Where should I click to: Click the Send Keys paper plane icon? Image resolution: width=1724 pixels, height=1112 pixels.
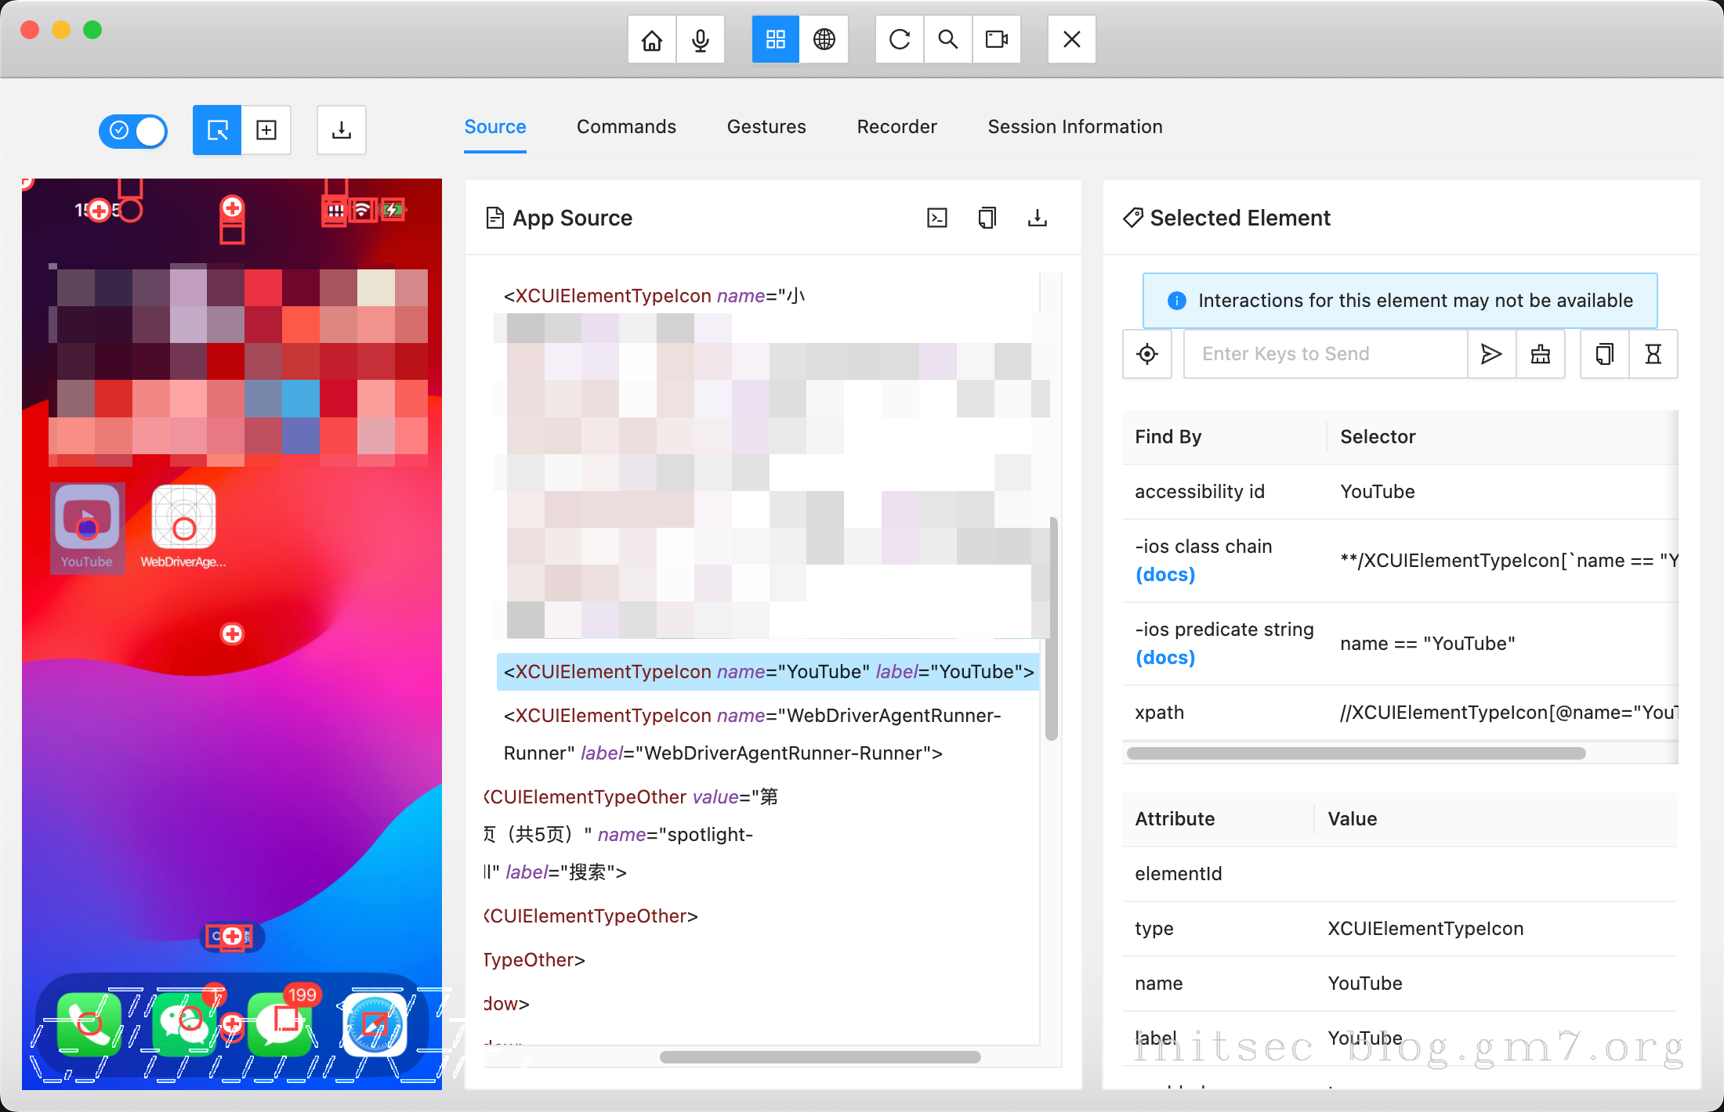(1491, 354)
